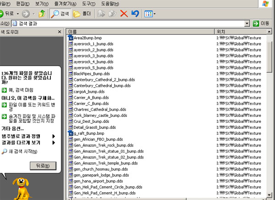Select file icon of cargoA_bump.dds
The width and height of the screenshot is (275, 200).
click(71, 91)
